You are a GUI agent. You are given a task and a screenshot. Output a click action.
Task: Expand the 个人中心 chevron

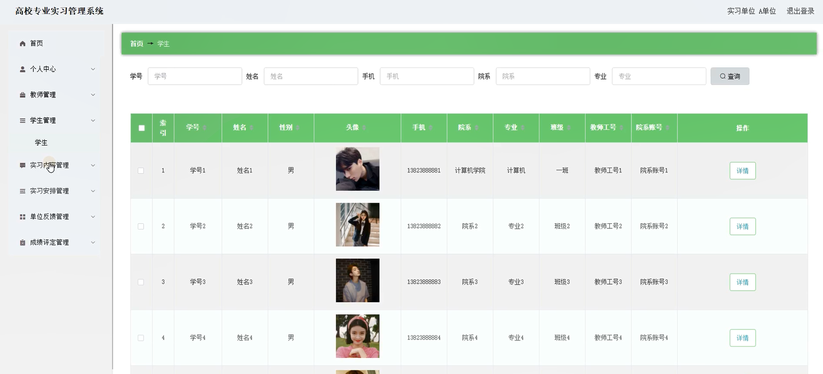tap(93, 69)
